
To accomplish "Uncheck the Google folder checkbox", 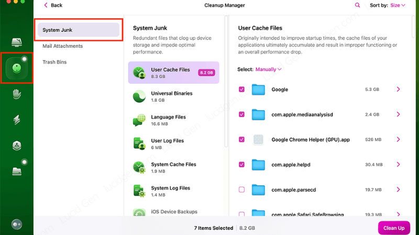I will point(241,89).
